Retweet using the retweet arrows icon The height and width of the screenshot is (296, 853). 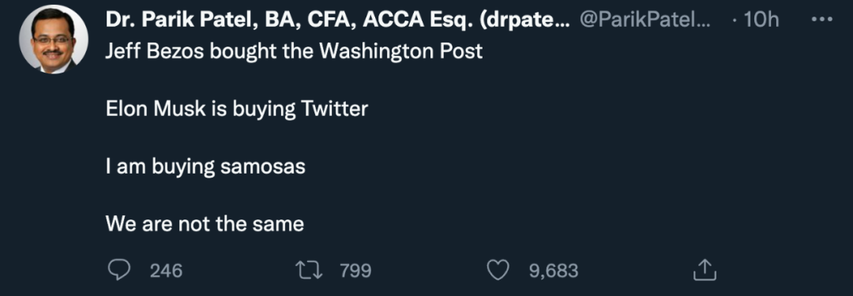309,270
